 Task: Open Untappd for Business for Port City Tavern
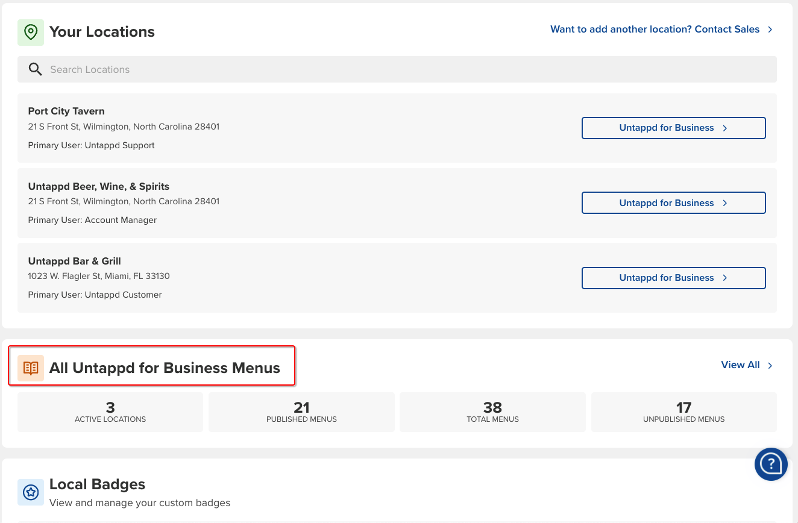coord(673,128)
